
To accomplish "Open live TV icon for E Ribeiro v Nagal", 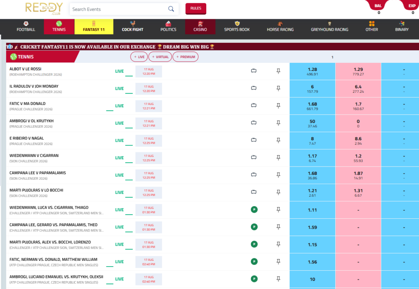I will (x=254, y=140).
